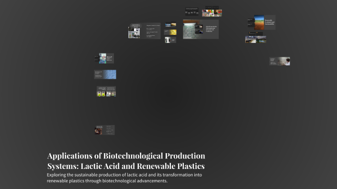Image resolution: width=337 pixels, height=189 pixels.
Task: Open the slide with blue microscope bacteria image
Action: pyautogui.click(x=105, y=74)
